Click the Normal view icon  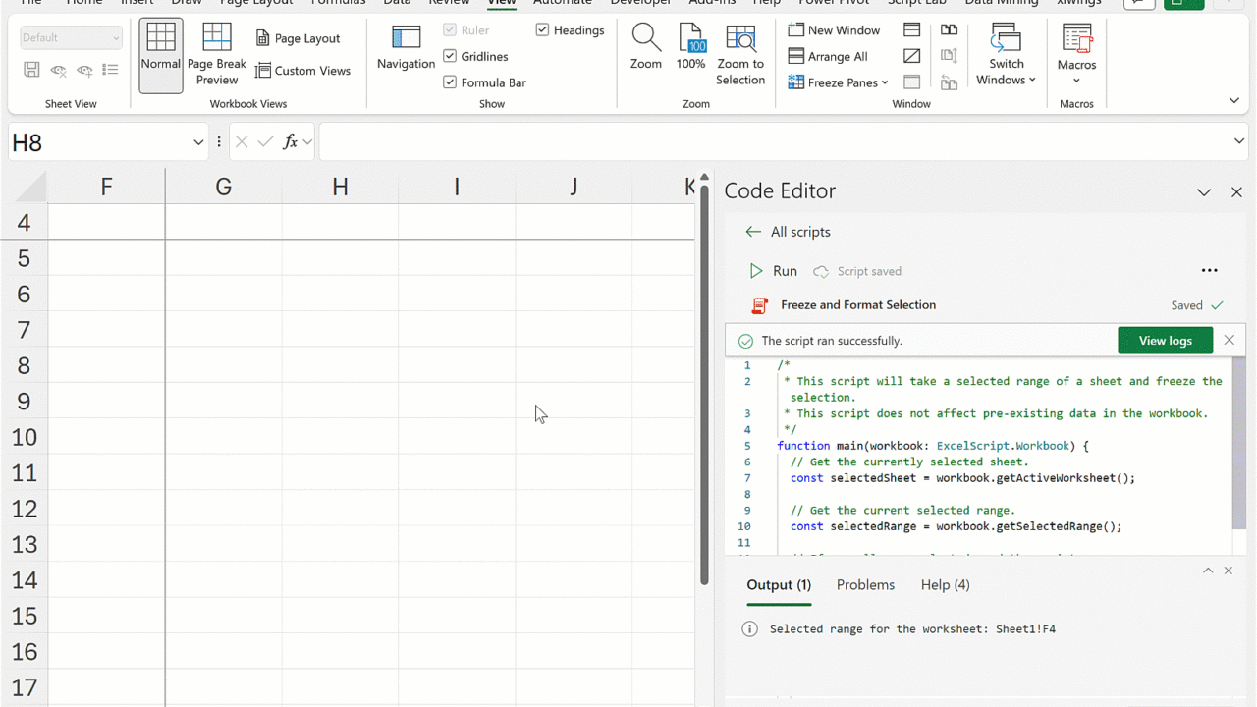160,40
